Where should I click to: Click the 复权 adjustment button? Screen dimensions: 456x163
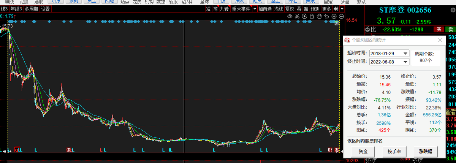click(290, 9)
